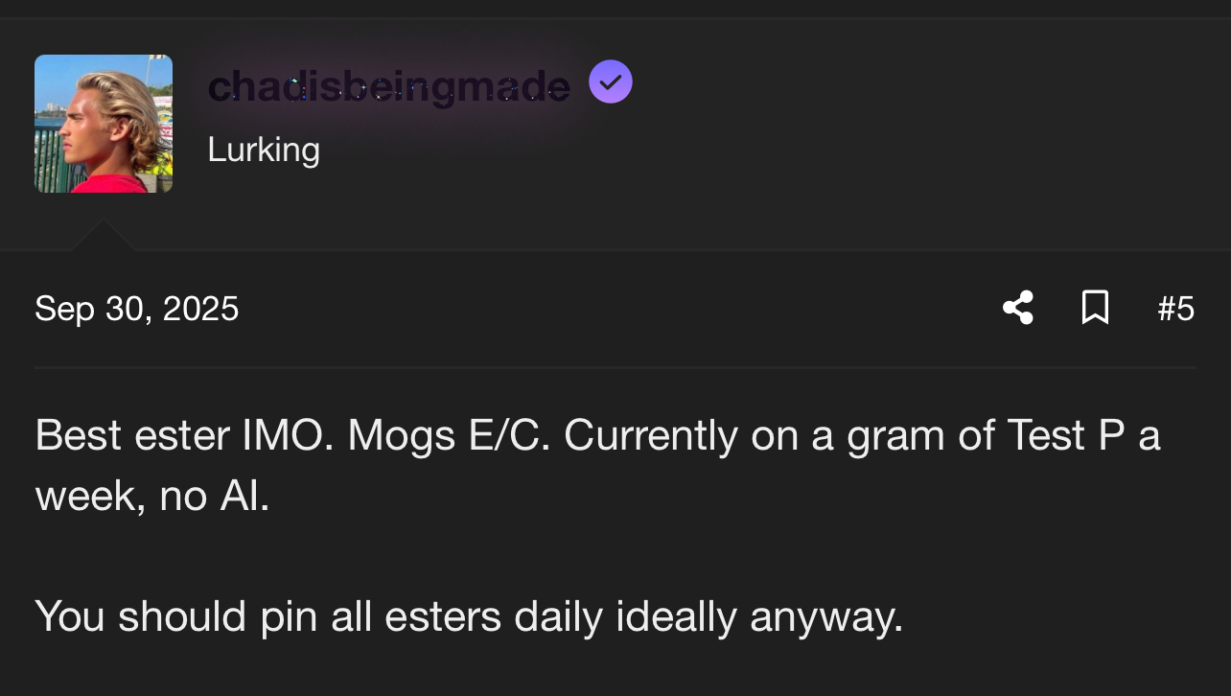The image size is (1231, 696).
Task: Click the word "Currently" in the post
Action: click(651, 435)
